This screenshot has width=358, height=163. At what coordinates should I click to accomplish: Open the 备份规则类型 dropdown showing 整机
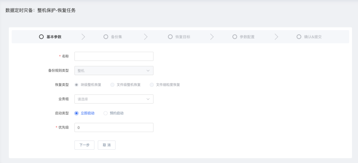114,71
